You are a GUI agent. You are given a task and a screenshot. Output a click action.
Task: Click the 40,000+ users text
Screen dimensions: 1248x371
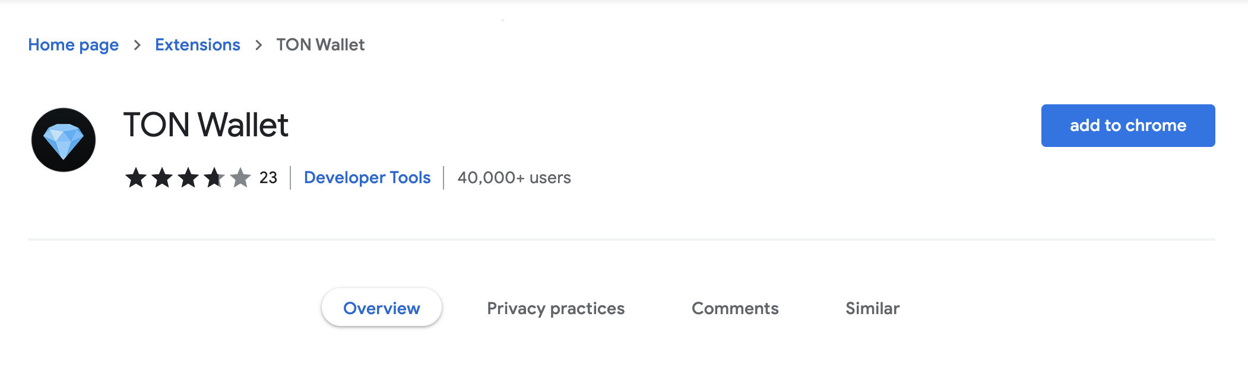tap(514, 178)
